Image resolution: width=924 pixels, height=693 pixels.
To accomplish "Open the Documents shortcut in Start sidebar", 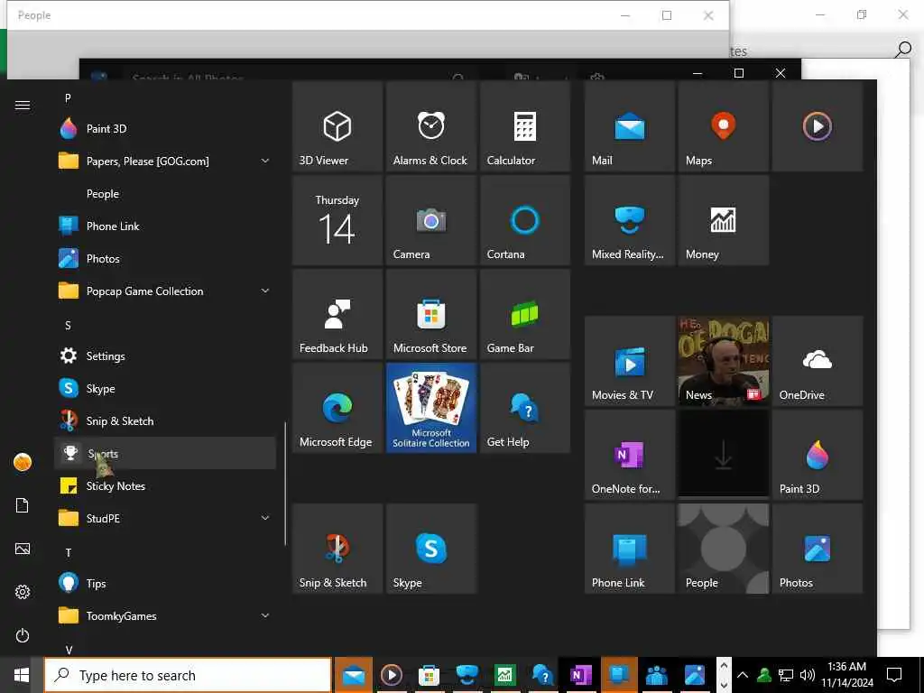I will click(x=23, y=505).
